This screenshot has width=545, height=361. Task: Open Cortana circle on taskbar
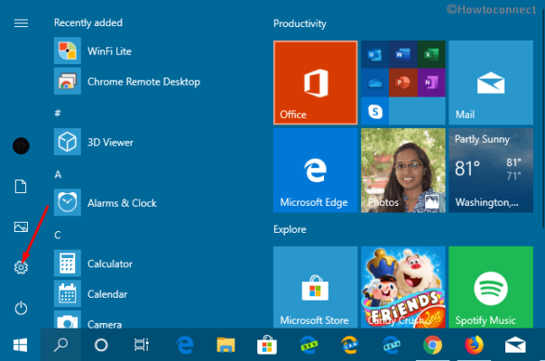point(101,345)
